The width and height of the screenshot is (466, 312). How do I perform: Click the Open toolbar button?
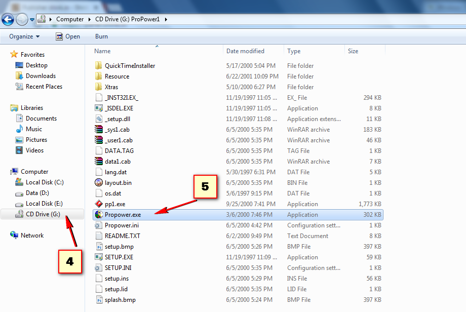pyautogui.click(x=68, y=36)
